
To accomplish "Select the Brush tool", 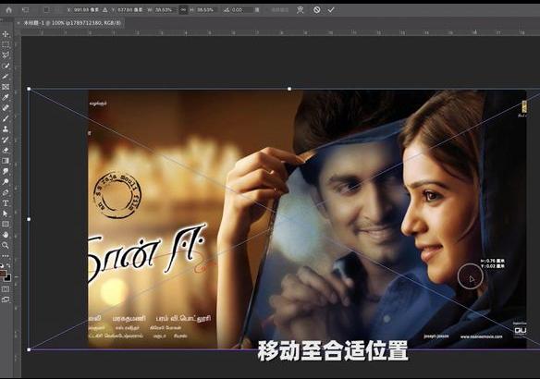I will 6,118.
